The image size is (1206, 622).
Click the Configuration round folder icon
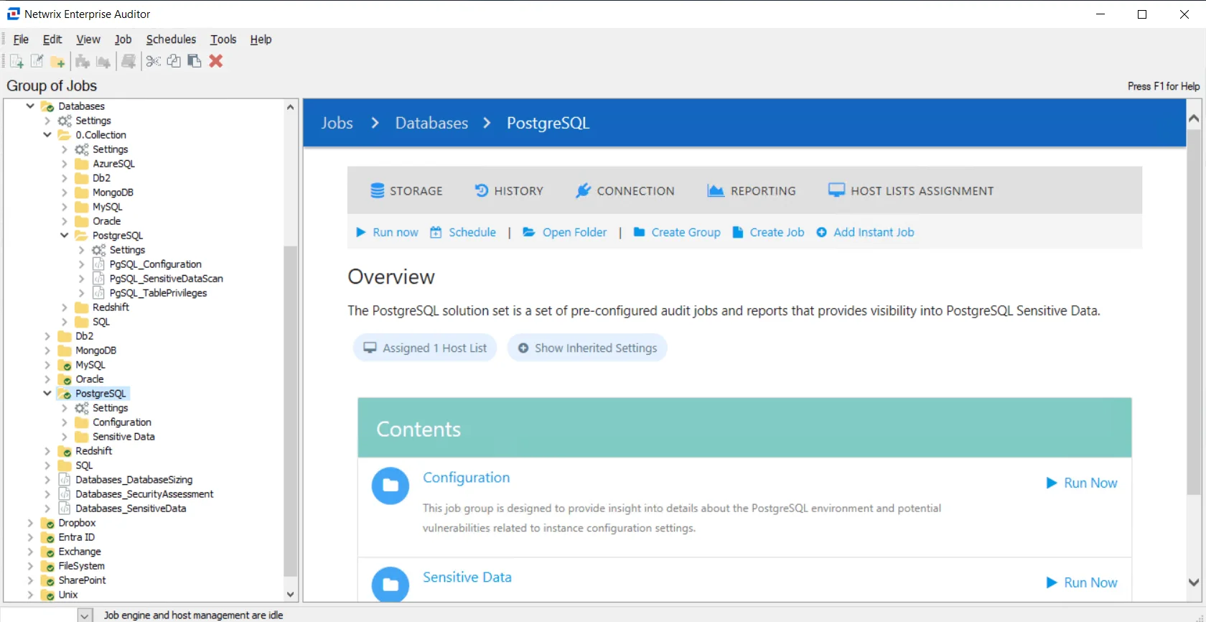391,486
